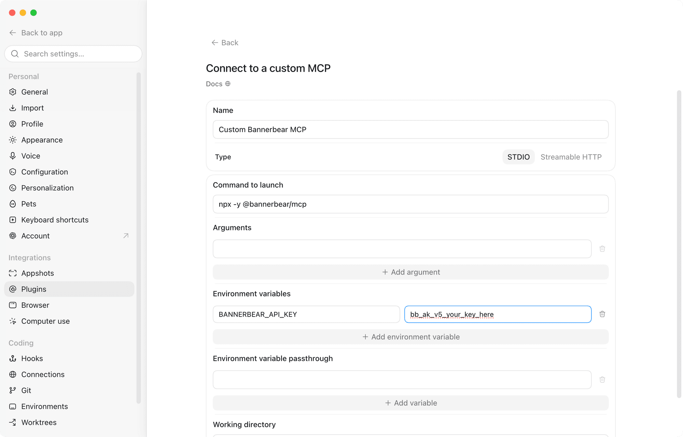Delete the empty argument row
The height and width of the screenshot is (437, 683).
pyautogui.click(x=602, y=249)
